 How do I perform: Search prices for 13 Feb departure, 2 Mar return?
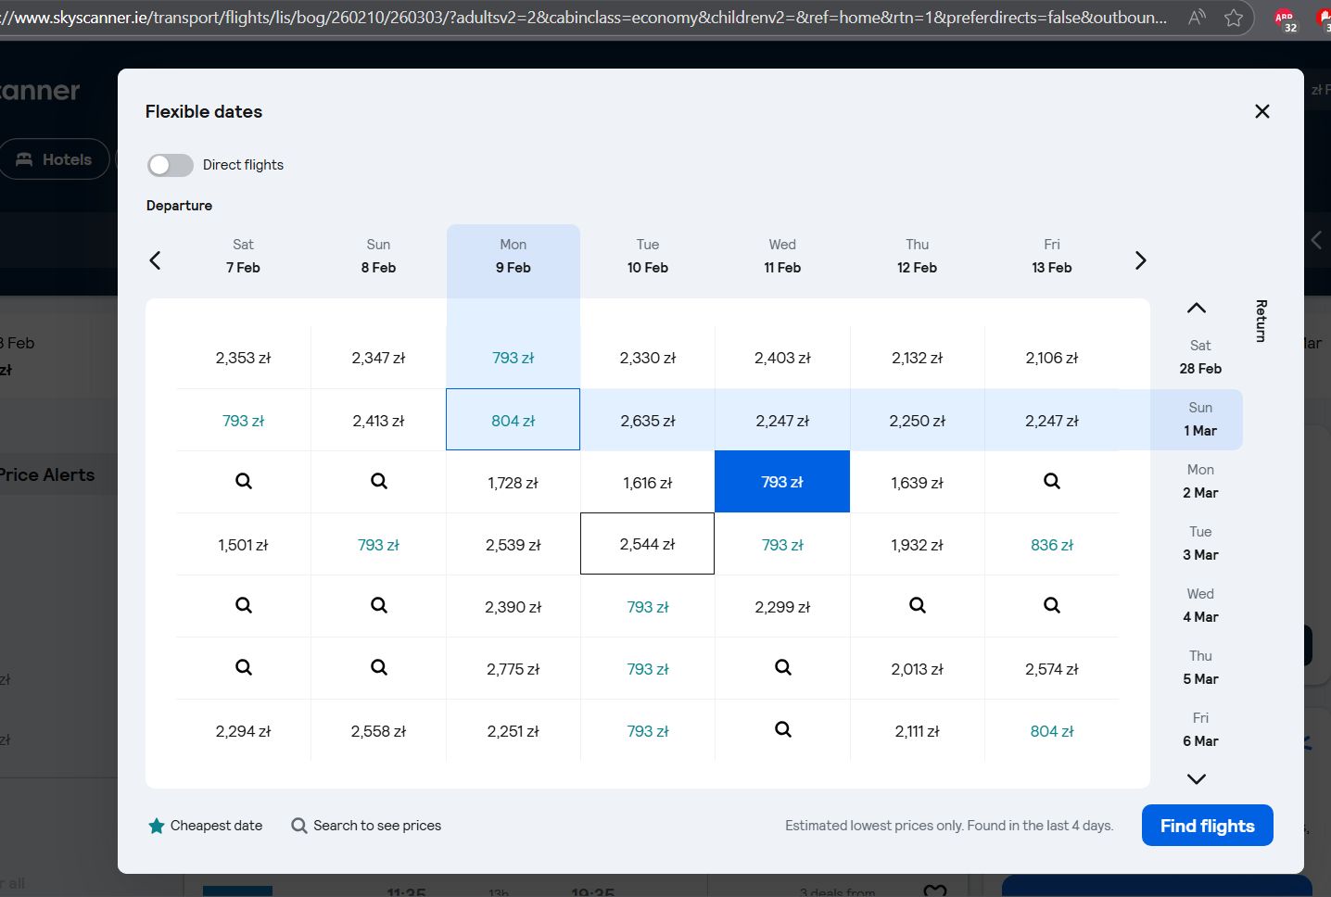pyautogui.click(x=1052, y=482)
